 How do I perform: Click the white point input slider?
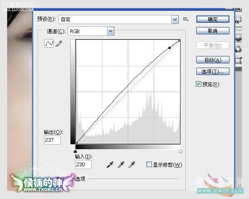coord(181,151)
